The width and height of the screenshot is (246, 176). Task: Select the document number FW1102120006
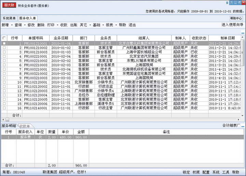pyautogui.click(x=36, y=104)
